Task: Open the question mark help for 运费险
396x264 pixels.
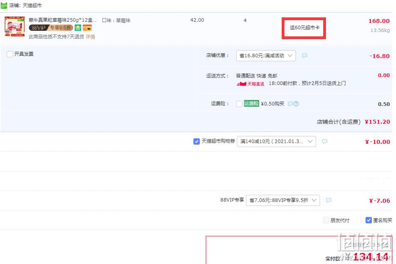Action: [296, 104]
